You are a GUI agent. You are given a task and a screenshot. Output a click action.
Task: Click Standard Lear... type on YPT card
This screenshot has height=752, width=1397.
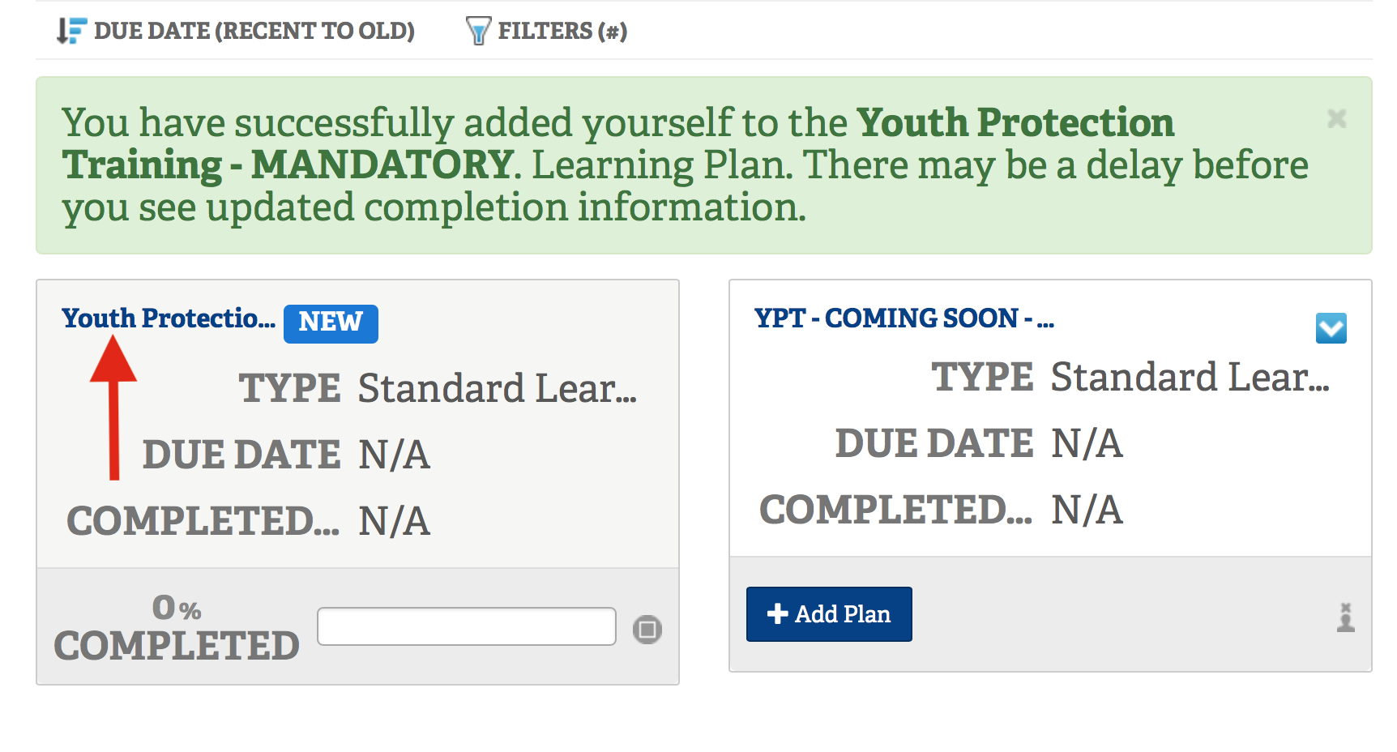click(1190, 378)
